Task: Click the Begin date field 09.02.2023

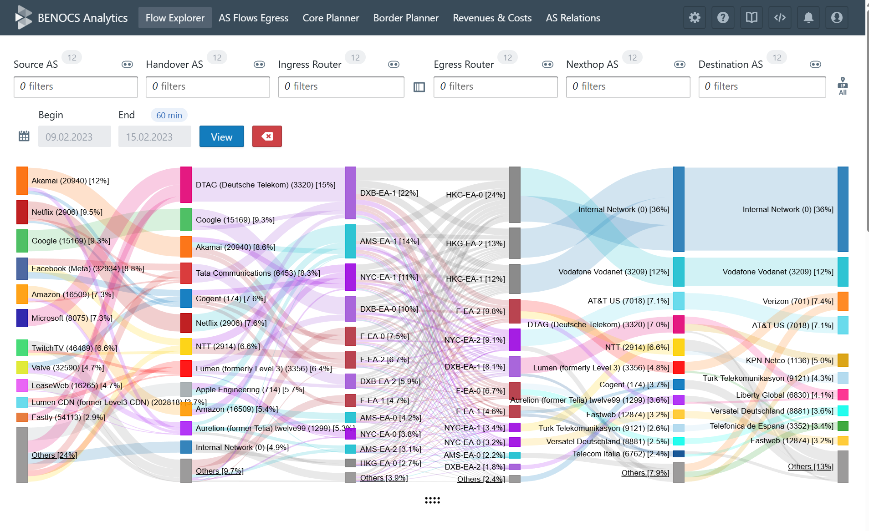Action: click(x=75, y=137)
